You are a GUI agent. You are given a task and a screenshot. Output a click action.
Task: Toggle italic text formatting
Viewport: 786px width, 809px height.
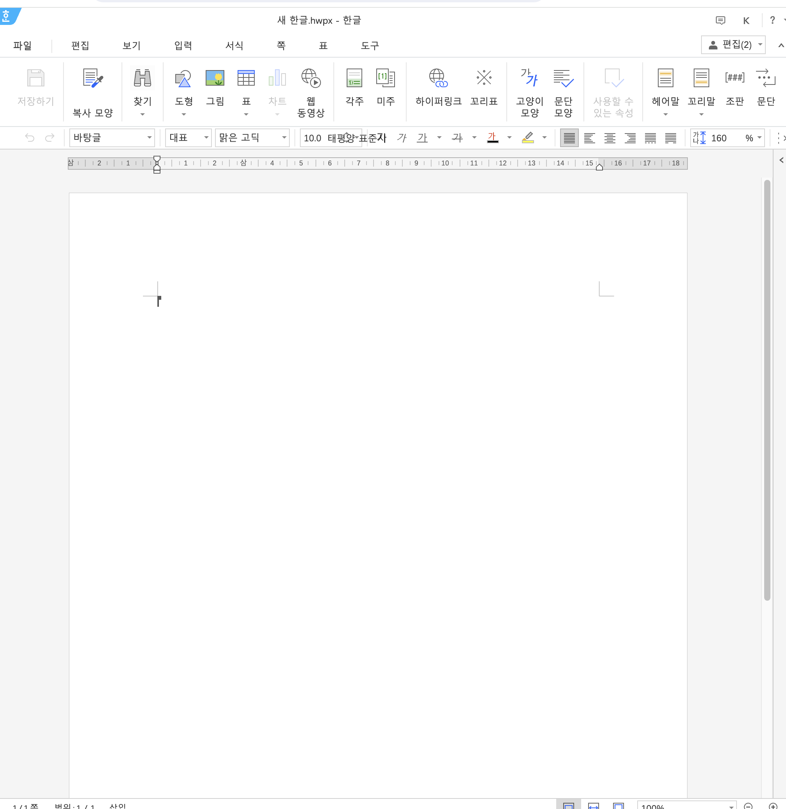402,138
